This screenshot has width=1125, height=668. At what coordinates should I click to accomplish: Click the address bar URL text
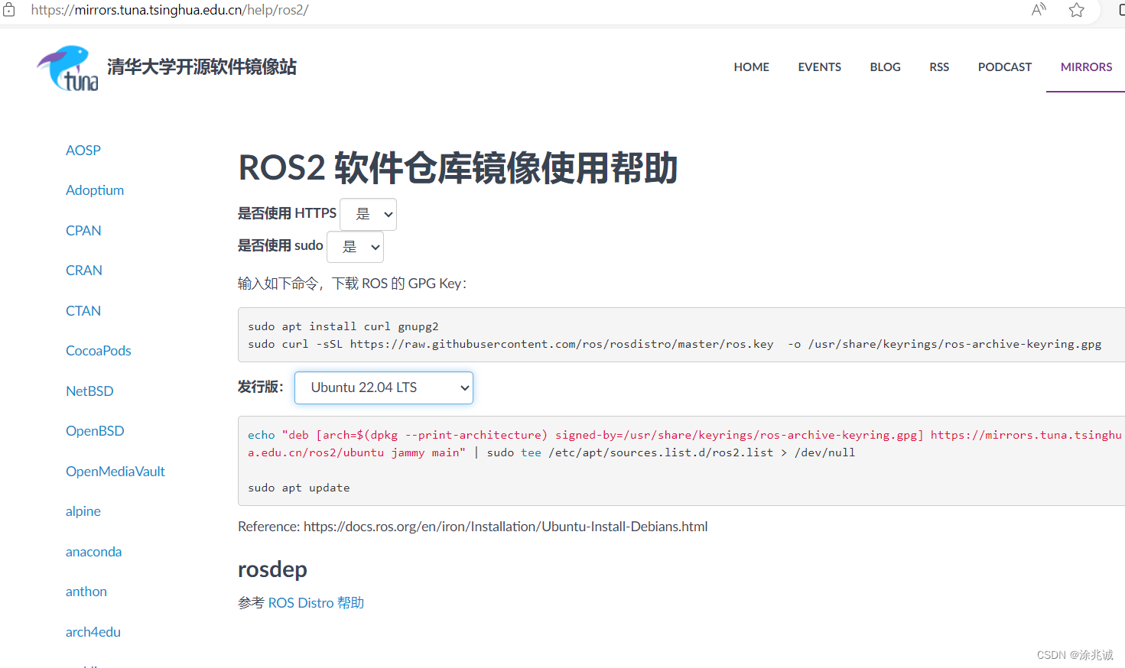170,10
